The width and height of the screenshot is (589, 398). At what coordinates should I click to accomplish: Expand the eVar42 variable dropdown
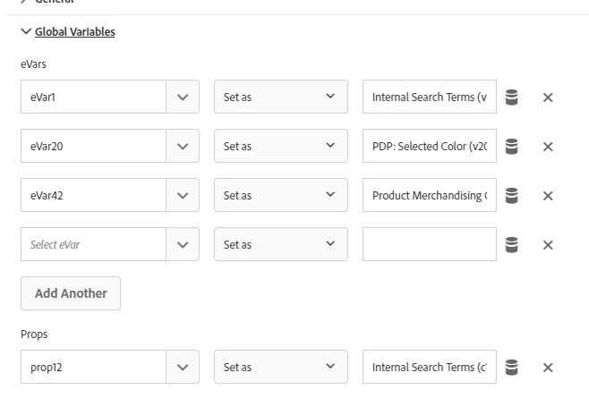[183, 196]
